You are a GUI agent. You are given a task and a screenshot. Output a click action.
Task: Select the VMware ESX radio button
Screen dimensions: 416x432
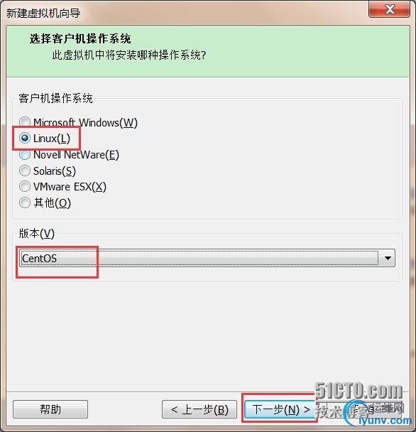tap(25, 187)
